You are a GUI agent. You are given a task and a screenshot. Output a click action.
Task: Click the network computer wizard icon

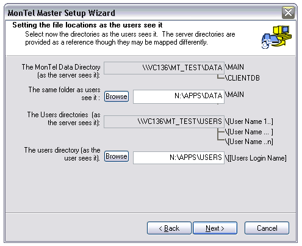(x=276, y=37)
